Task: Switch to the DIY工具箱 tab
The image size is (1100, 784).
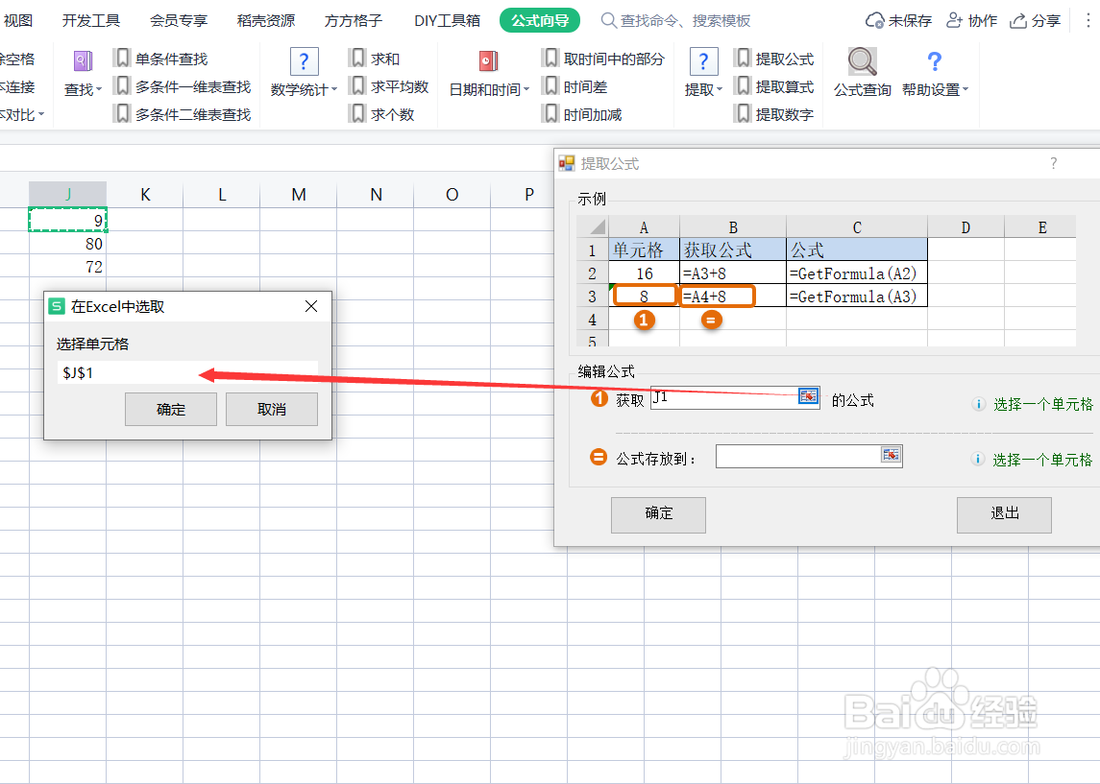Action: [447, 20]
